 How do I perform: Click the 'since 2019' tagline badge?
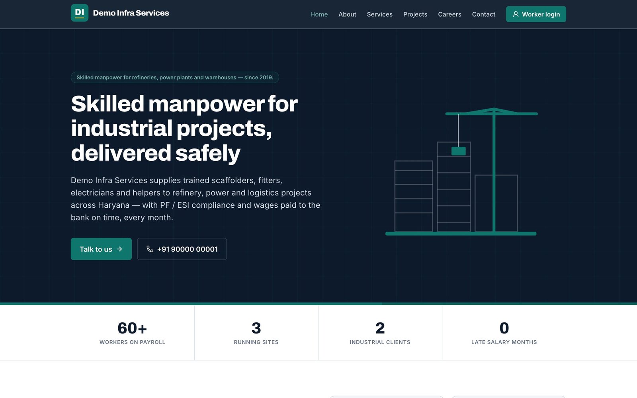(175, 77)
